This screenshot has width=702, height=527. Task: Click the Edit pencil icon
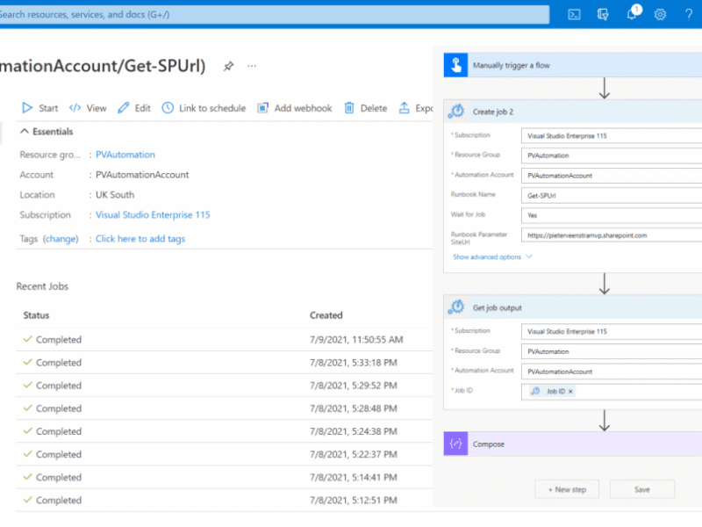[123, 108]
